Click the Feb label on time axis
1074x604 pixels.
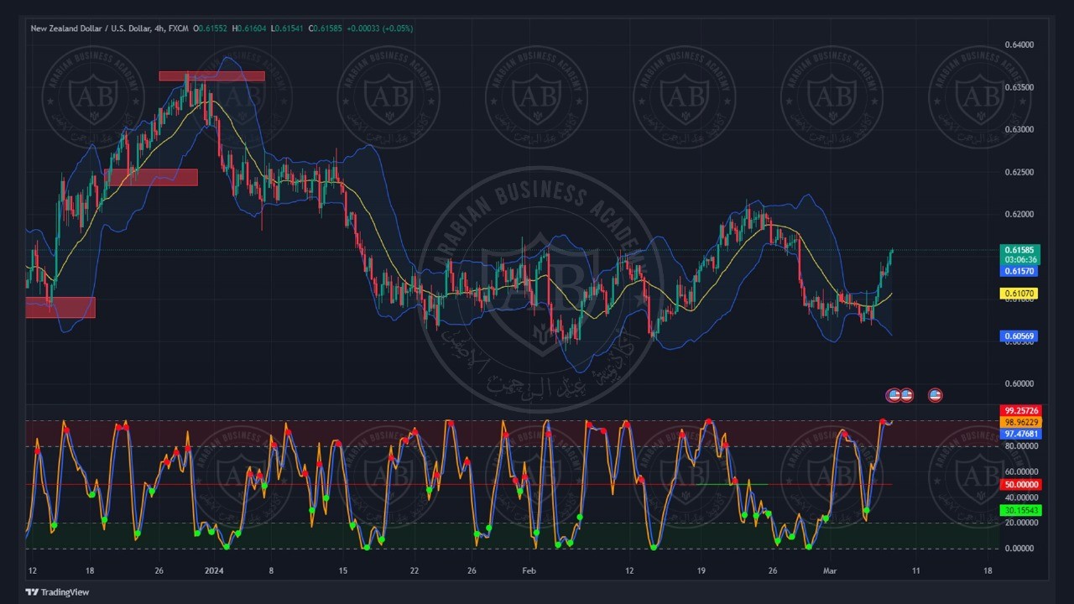click(x=529, y=571)
